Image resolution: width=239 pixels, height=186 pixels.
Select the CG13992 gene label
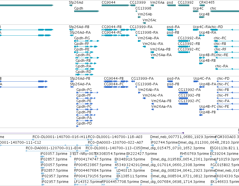[186, 3]
